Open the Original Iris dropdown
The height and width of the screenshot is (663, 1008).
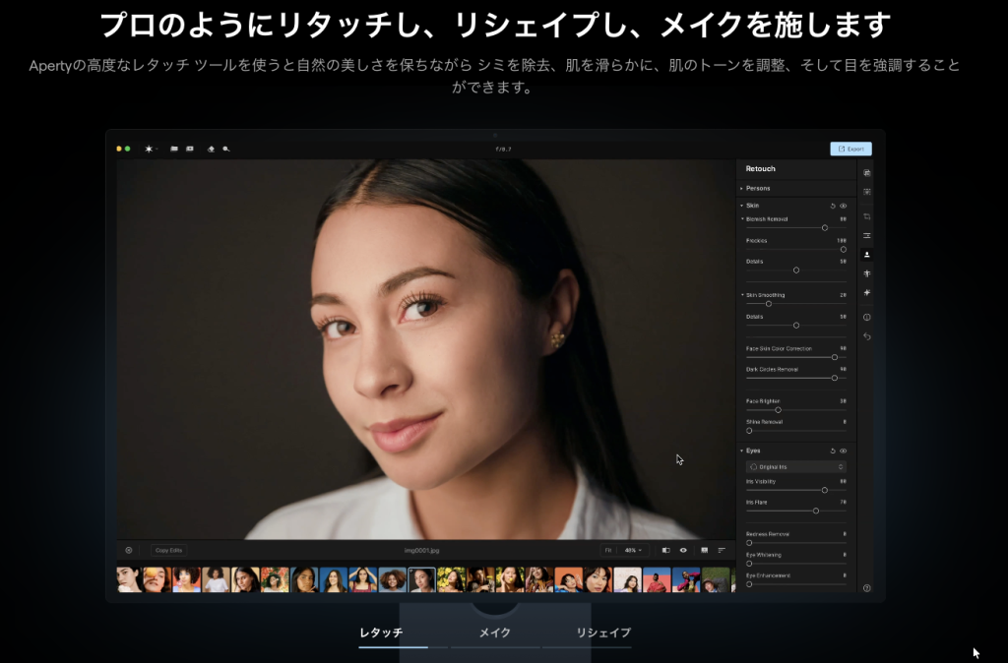tap(795, 466)
